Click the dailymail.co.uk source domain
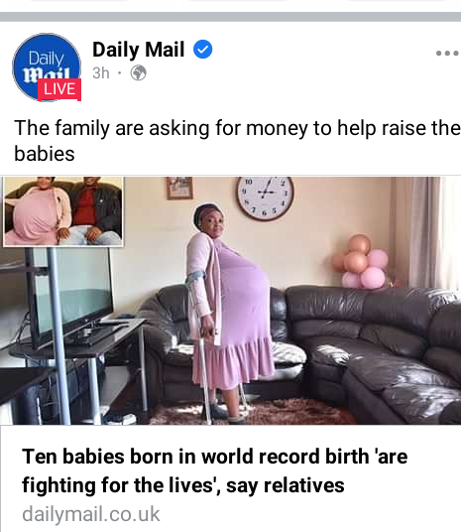This screenshot has width=461, height=532. tap(91, 514)
